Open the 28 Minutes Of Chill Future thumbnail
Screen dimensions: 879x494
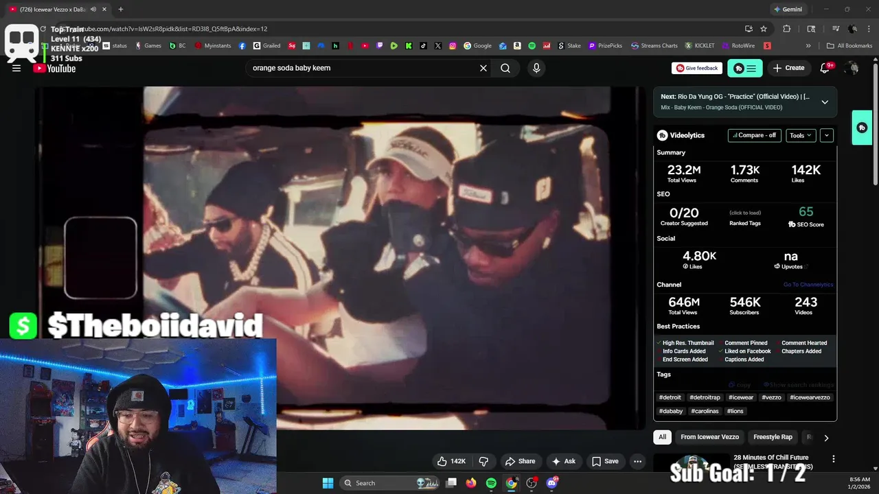coord(690,462)
